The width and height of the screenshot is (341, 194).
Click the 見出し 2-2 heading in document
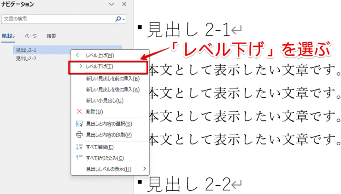pyautogui.click(x=188, y=184)
